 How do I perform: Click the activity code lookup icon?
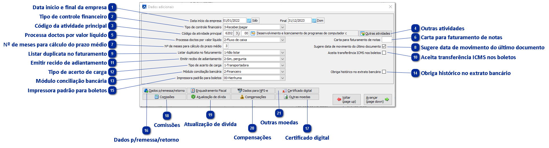[x=253, y=33]
